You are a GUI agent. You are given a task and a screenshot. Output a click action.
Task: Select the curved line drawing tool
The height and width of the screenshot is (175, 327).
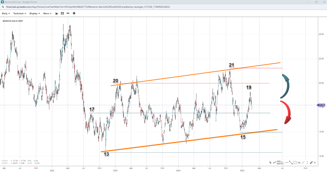click(x=274, y=163)
